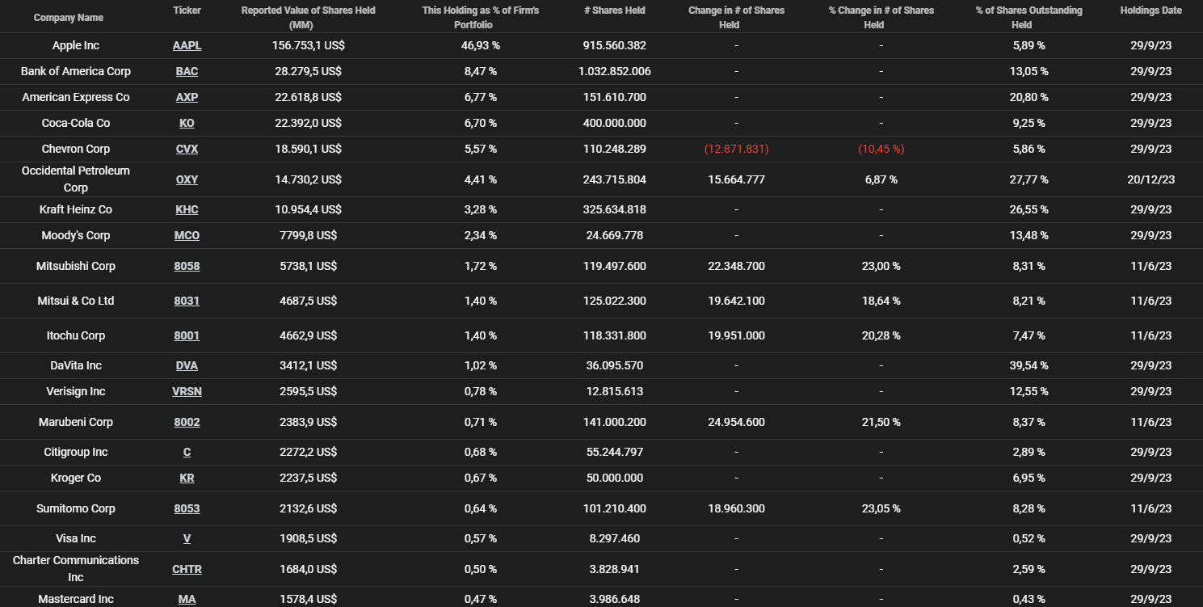Select the American Express Co name
Viewport: 1203px width, 607px height.
[76, 97]
